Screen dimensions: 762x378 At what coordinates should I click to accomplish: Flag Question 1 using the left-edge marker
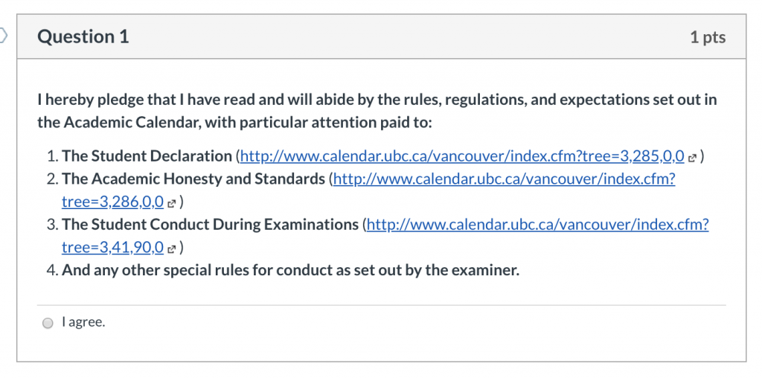click(x=4, y=36)
